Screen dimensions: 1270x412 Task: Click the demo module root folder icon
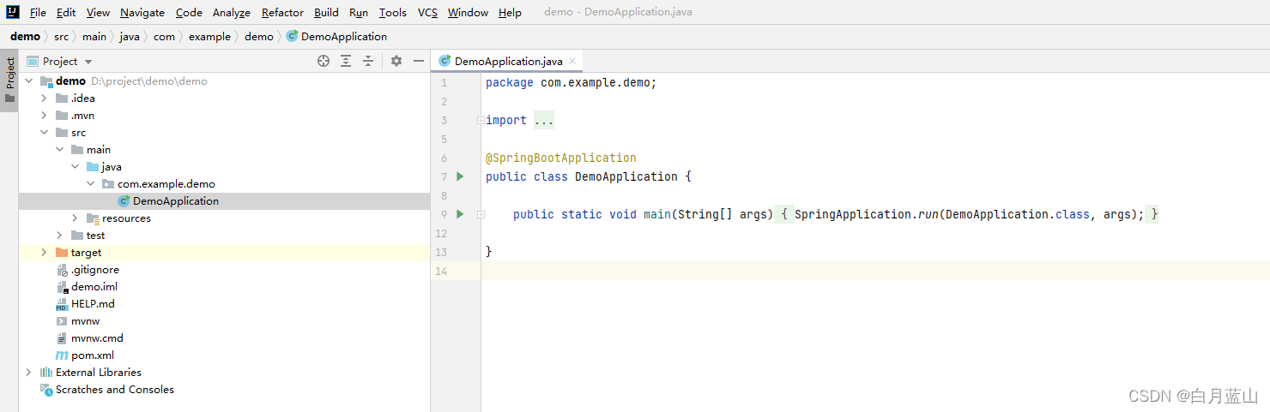46,81
